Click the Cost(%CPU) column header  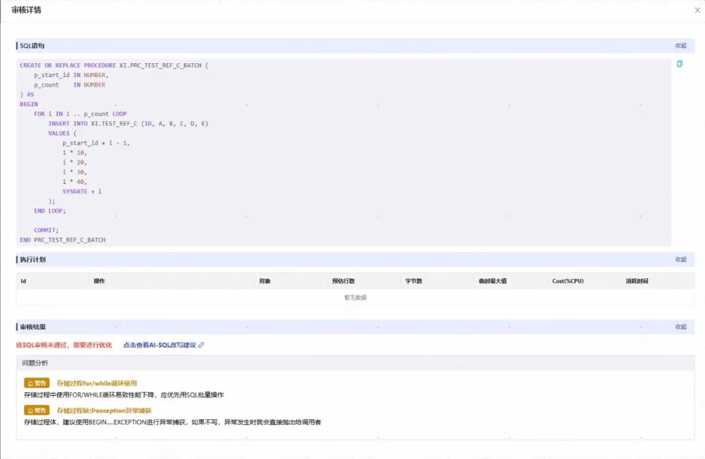[568, 281]
